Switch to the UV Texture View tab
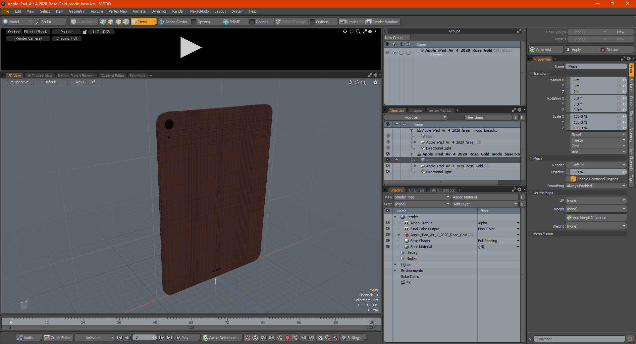636x344 pixels. coord(39,76)
